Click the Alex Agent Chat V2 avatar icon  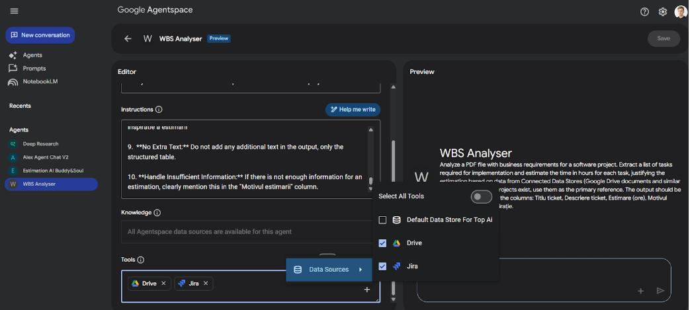click(x=13, y=157)
